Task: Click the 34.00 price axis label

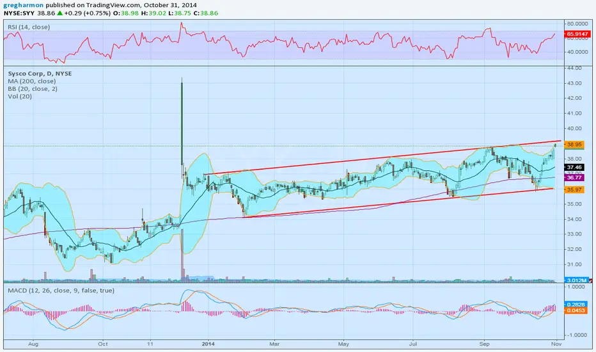Action: pyautogui.click(x=574, y=219)
